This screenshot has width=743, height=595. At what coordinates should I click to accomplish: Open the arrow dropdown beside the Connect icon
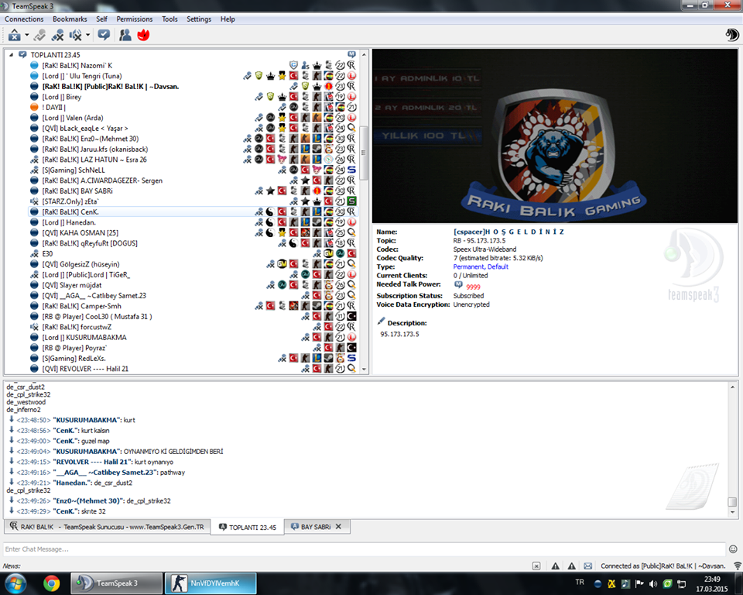click(x=27, y=35)
